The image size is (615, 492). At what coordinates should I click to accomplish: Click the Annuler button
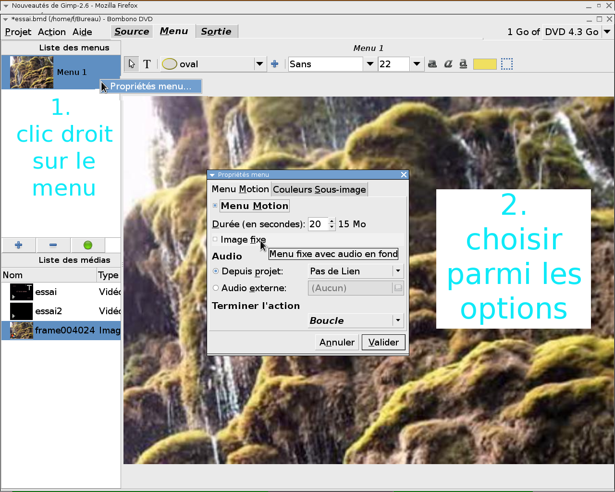[337, 342]
